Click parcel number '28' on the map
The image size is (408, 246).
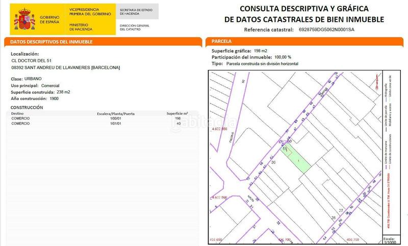(x=334, y=217)
